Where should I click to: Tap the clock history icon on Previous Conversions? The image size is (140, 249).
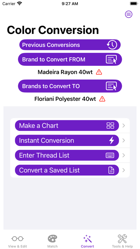click(112, 45)
